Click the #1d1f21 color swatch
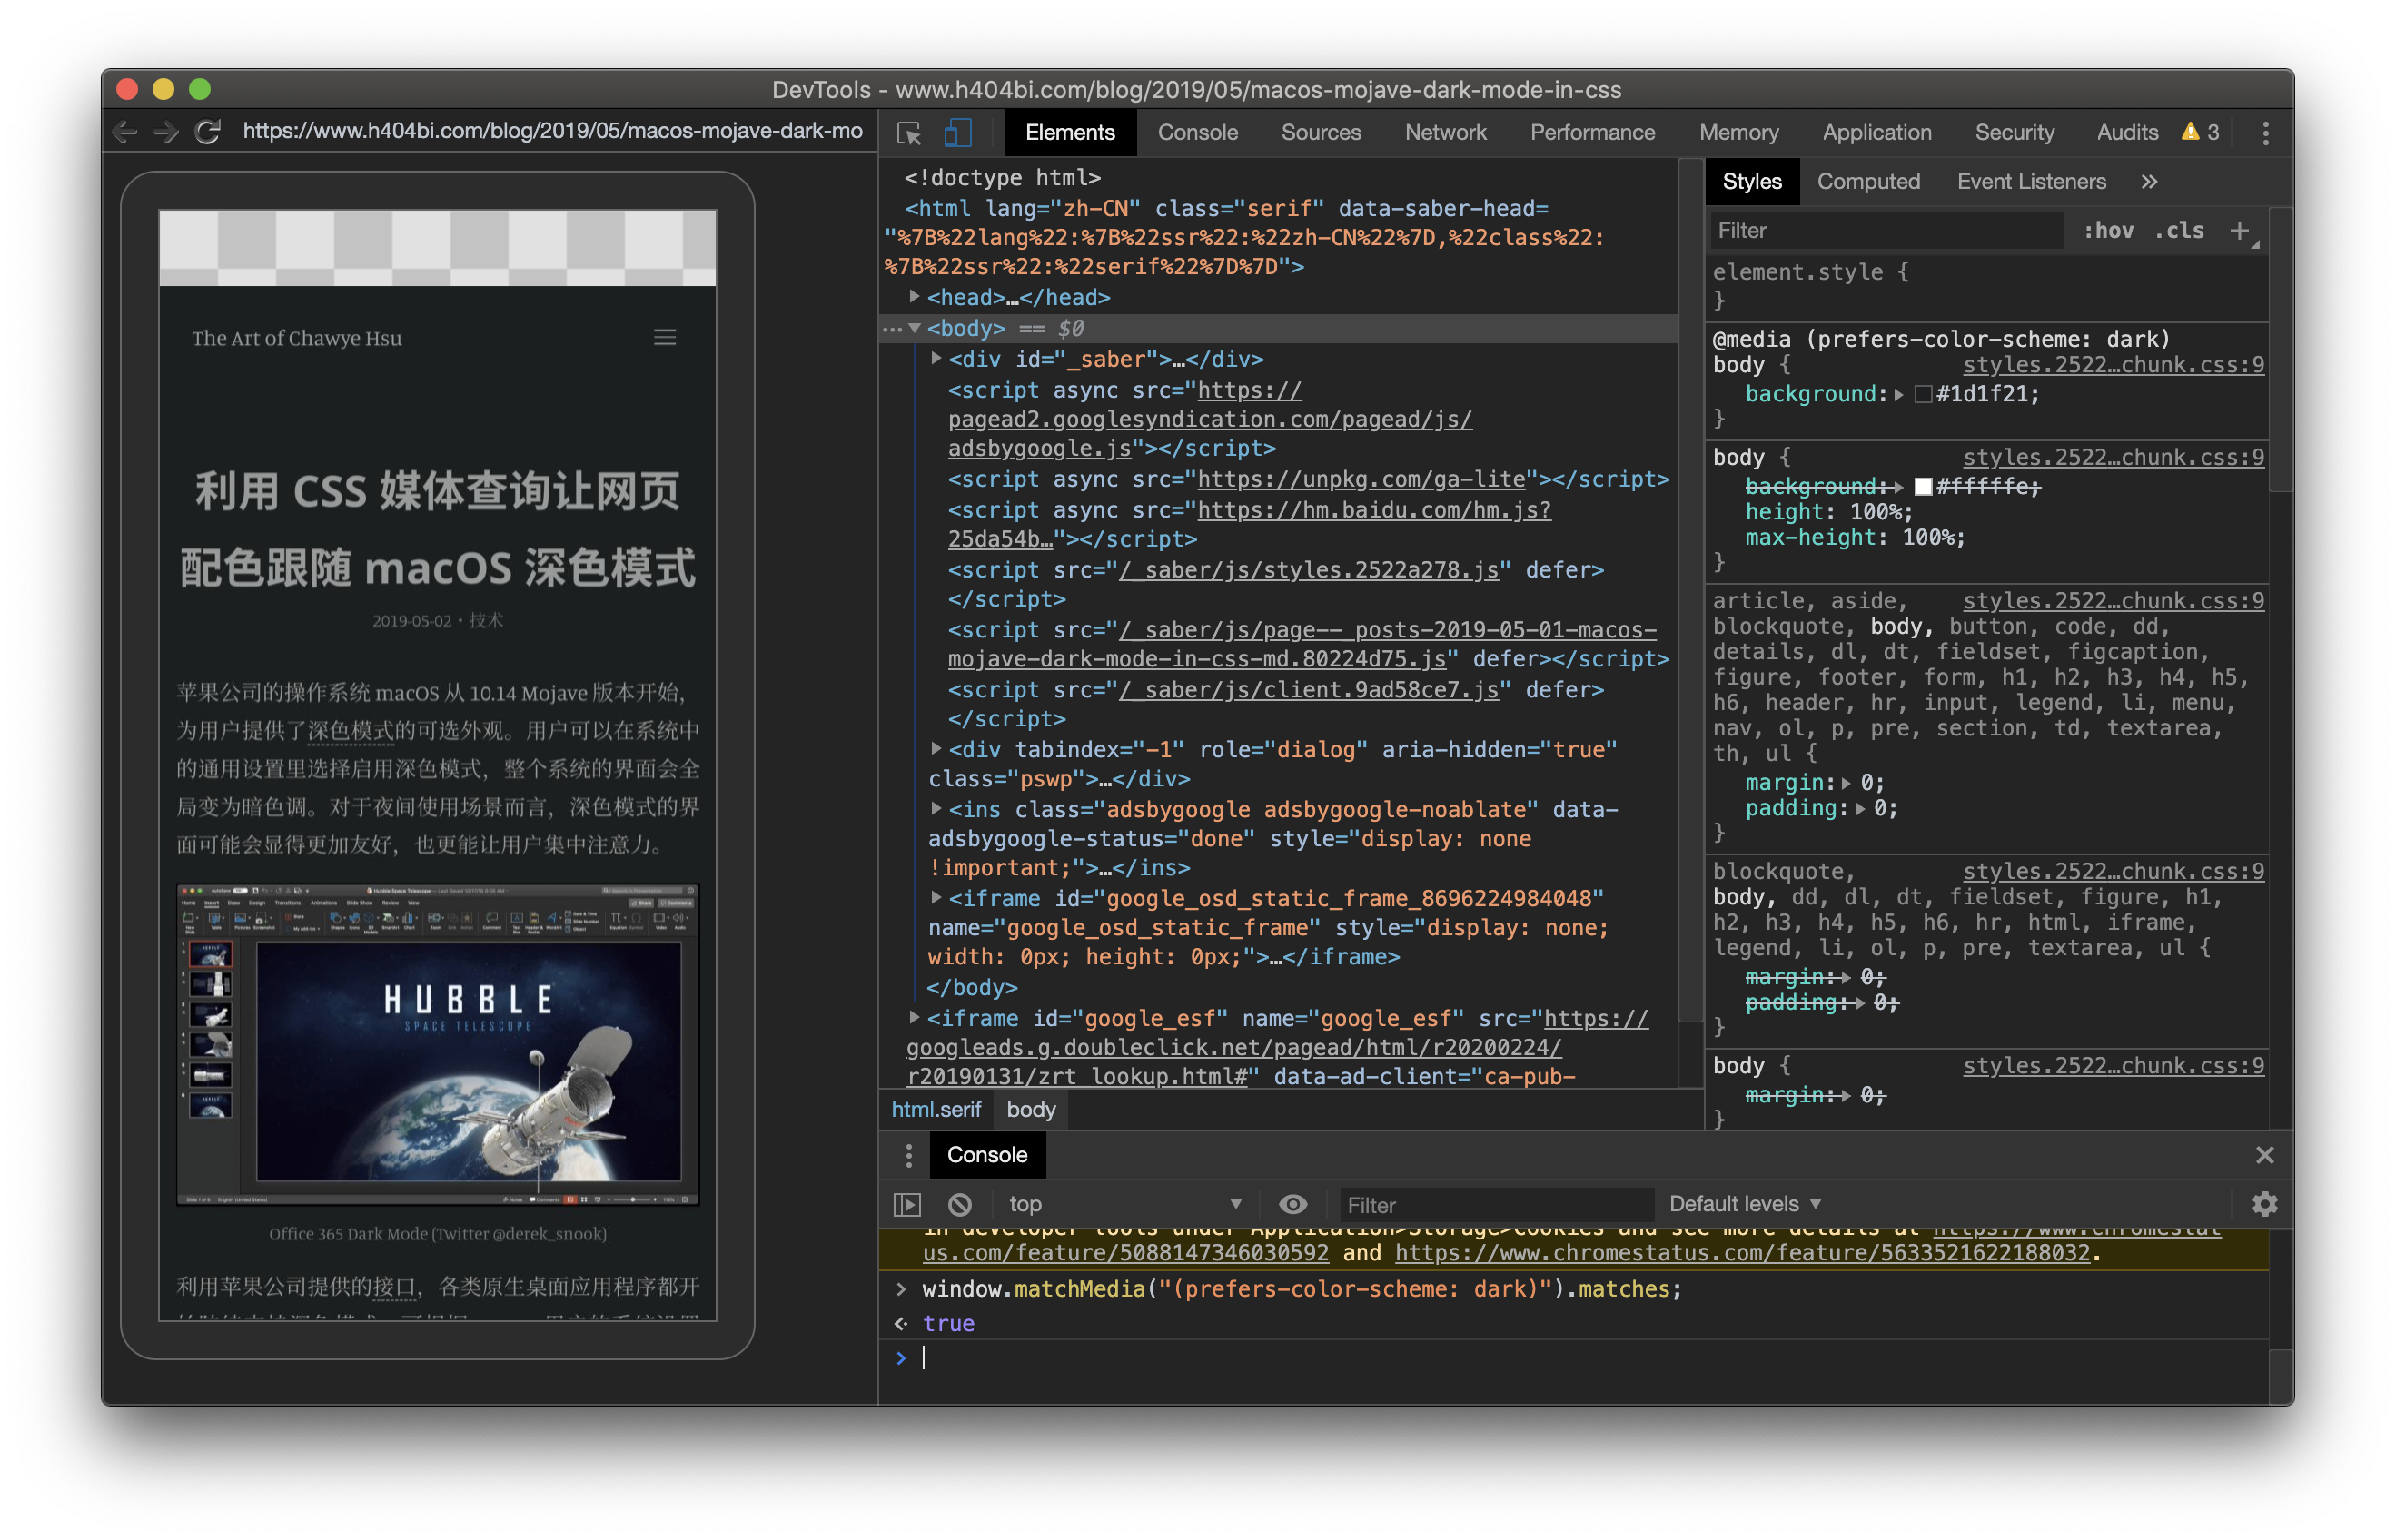 1923,394
